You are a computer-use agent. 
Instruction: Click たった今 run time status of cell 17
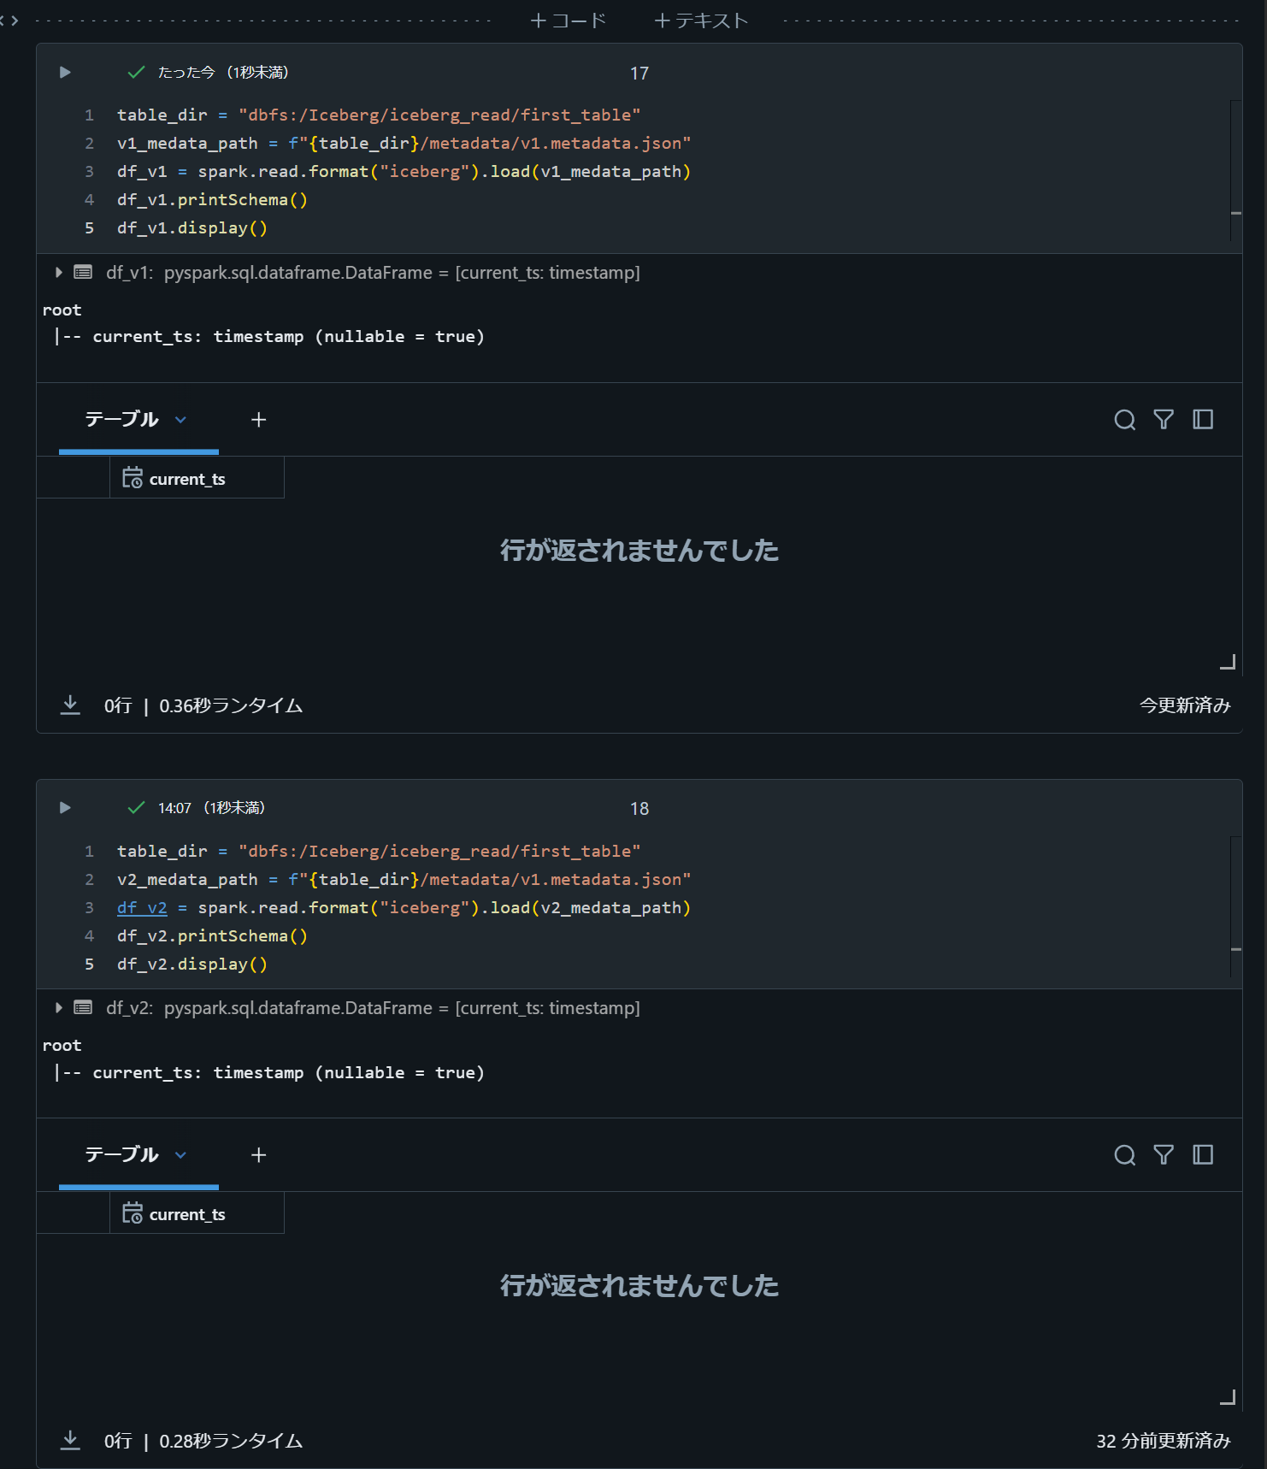pyautogui.click(x=222, y=73)
